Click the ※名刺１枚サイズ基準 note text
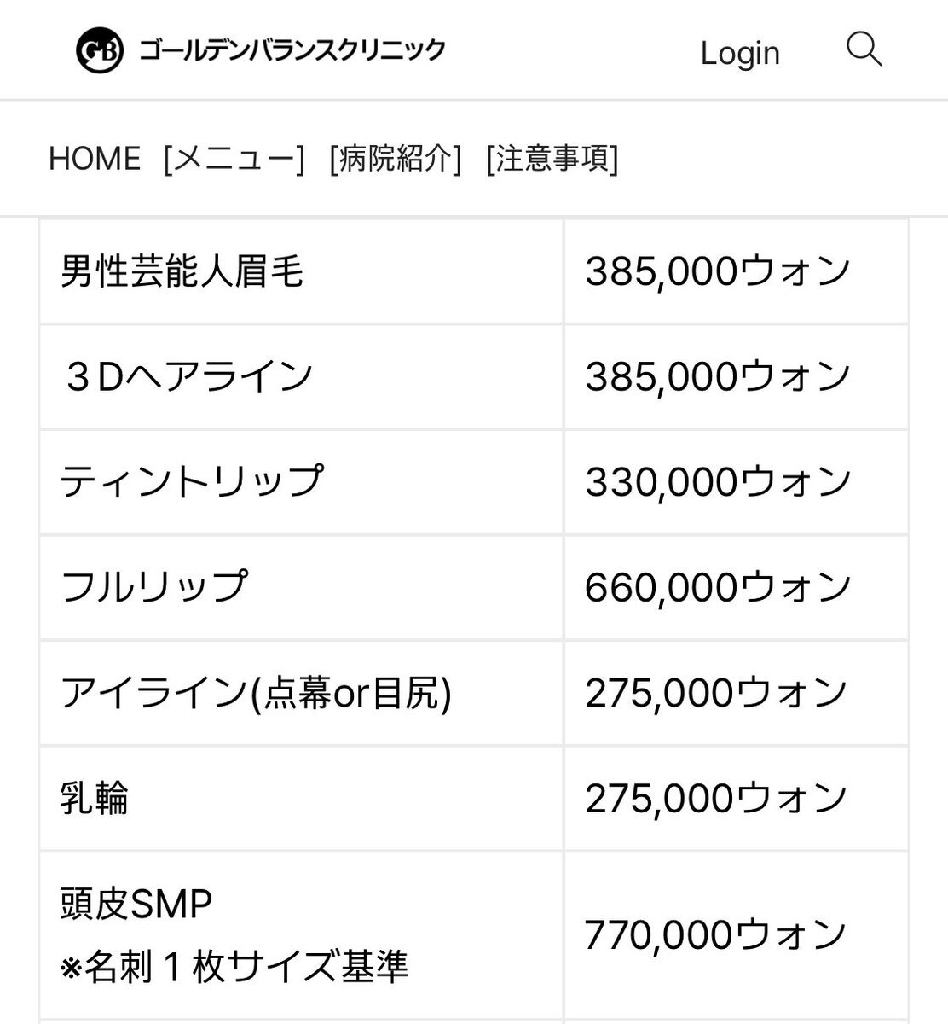The image size is (948, 1024). pyautogui.click(x=234, y=967)
